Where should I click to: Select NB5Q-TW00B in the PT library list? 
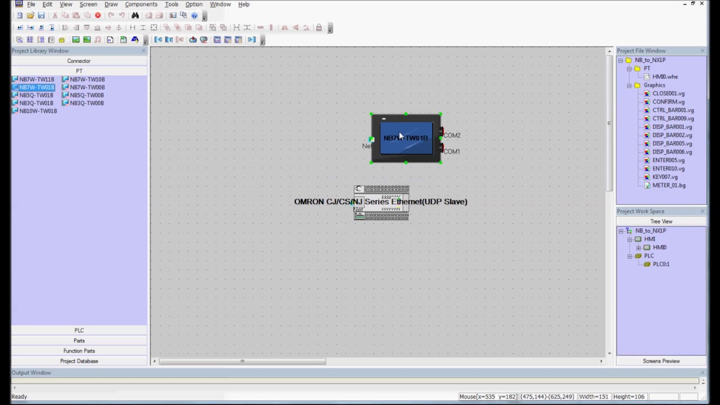pyautogui.click(x=83, y=95)
